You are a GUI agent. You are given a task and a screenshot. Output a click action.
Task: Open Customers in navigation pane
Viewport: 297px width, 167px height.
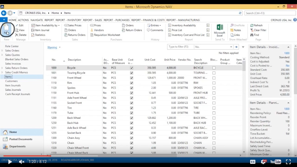pyautogui.click(x=11, y=81)
